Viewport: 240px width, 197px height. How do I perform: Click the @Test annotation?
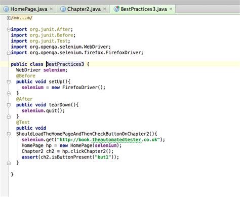23,122
